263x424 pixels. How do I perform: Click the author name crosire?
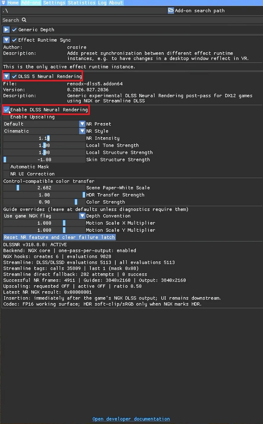[77, 47]
